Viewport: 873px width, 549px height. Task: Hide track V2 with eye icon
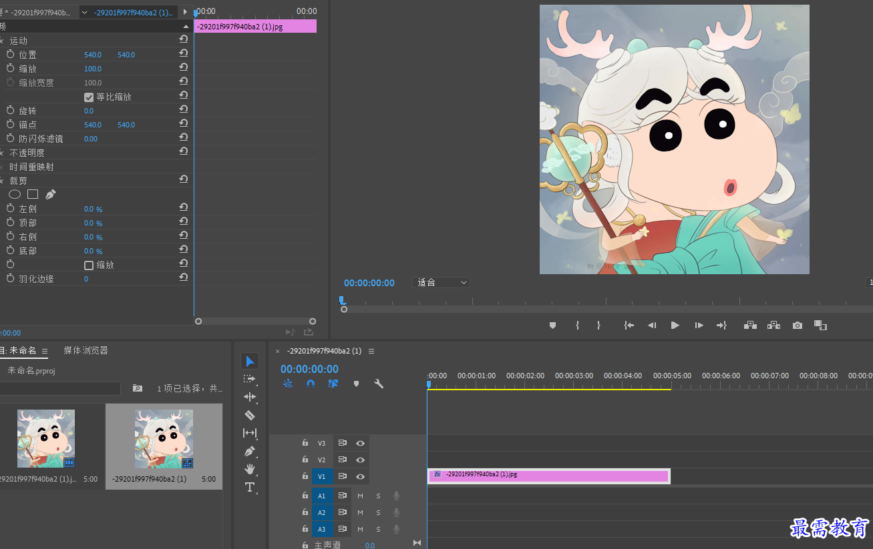pyautogui.click(x=360, y=460)
